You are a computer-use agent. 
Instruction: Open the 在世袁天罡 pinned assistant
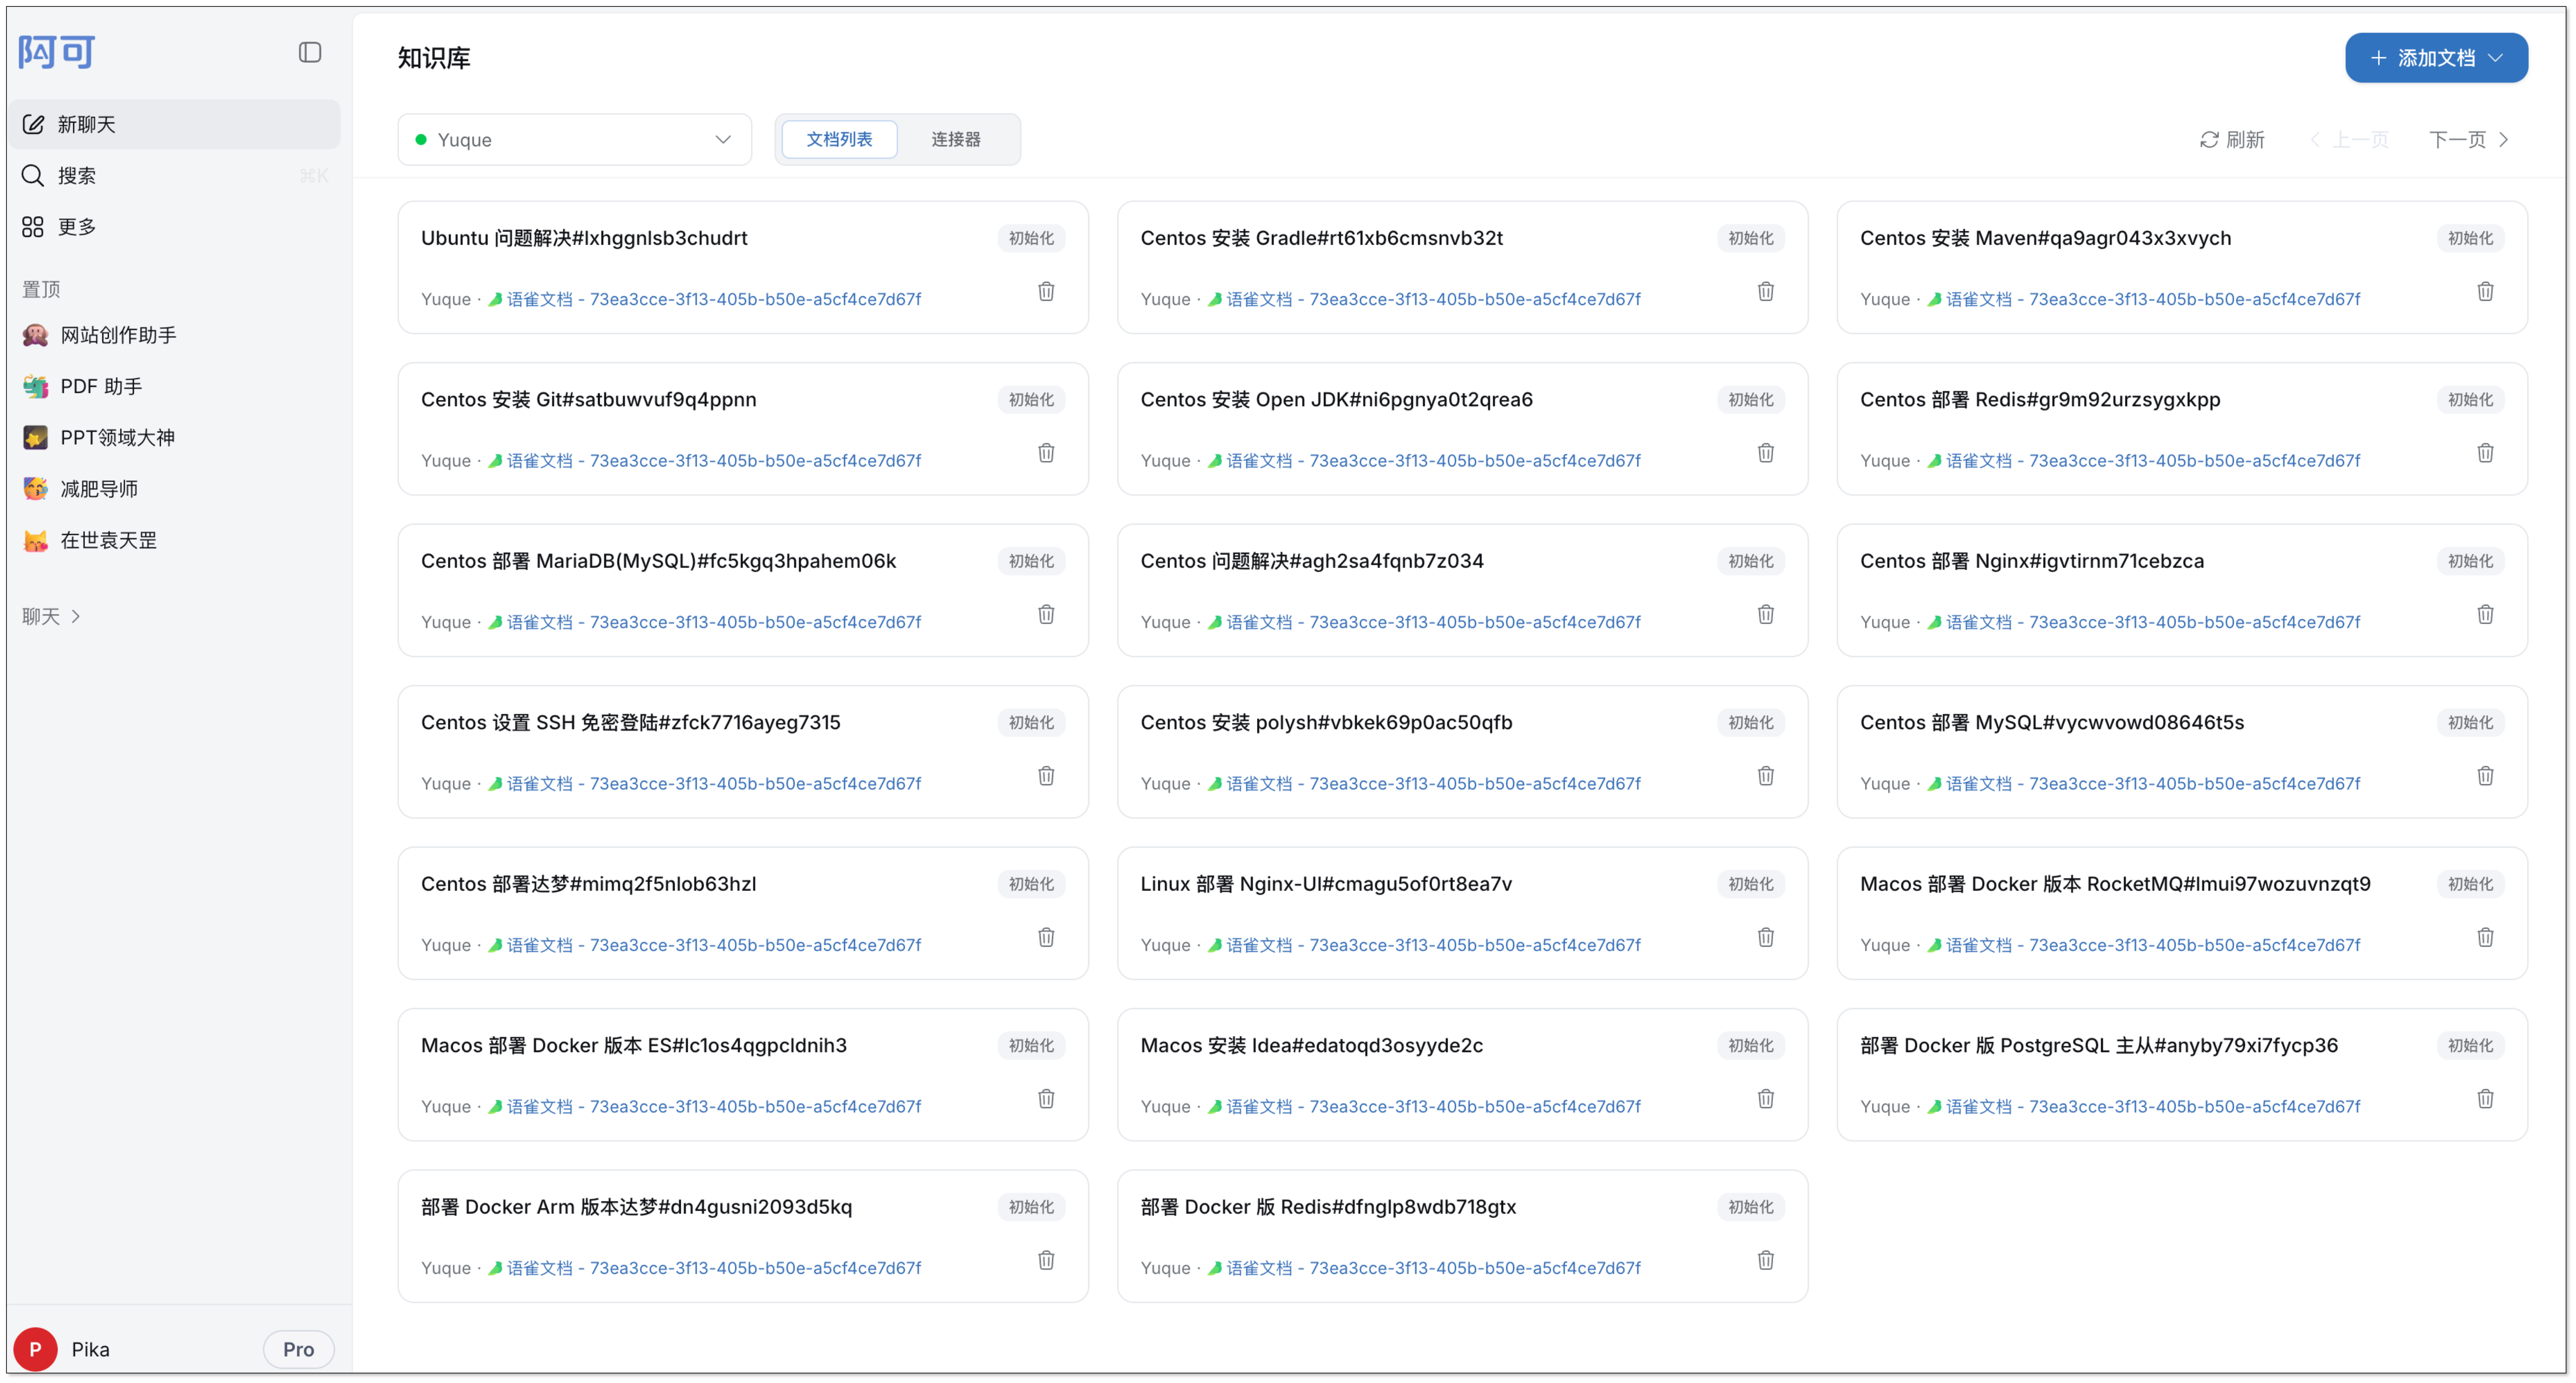(174, 541)
